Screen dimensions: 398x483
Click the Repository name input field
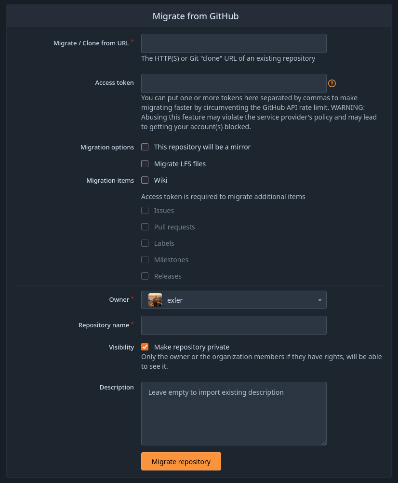pyautogui.click(x=234, y=325)
